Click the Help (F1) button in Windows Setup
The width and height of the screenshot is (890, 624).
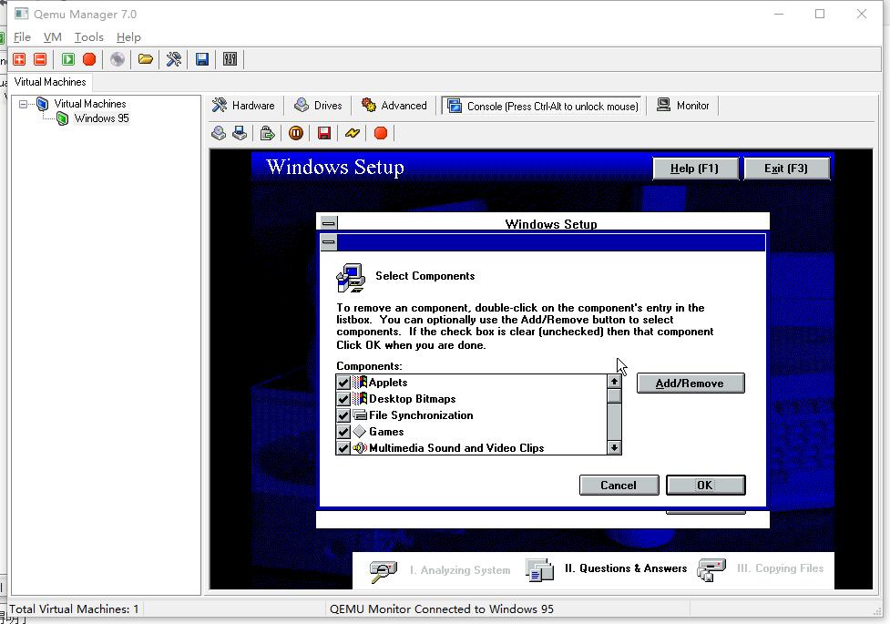(x=695, y=169)
